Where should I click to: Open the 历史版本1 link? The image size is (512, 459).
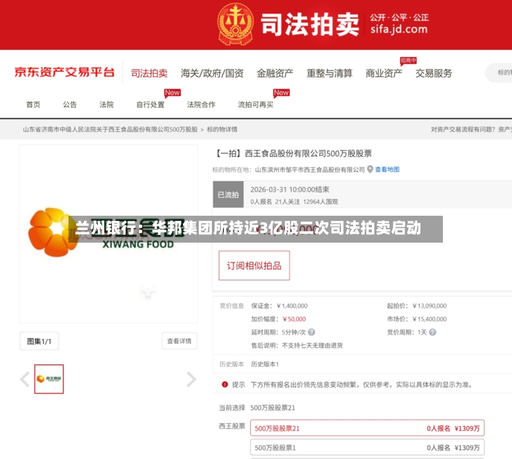265,364
